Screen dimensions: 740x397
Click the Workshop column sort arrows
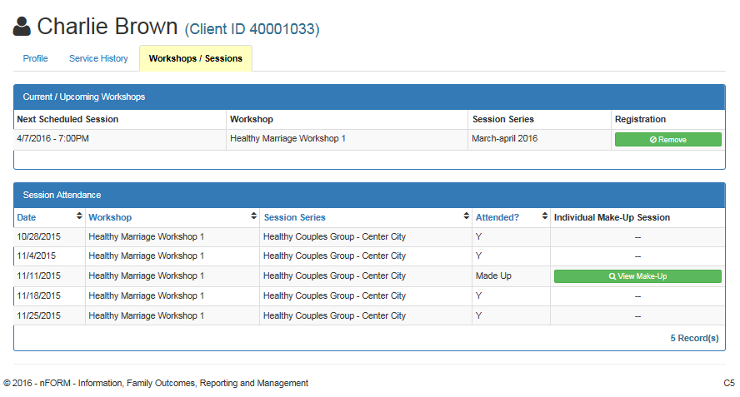pos(253,217)
